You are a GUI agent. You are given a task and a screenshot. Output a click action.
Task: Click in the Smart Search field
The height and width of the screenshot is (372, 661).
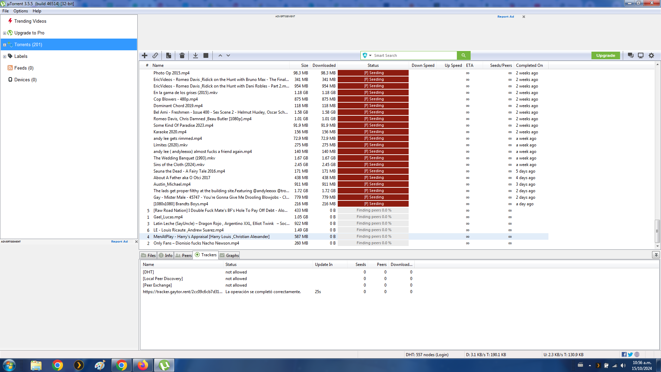tap(413, 55)
